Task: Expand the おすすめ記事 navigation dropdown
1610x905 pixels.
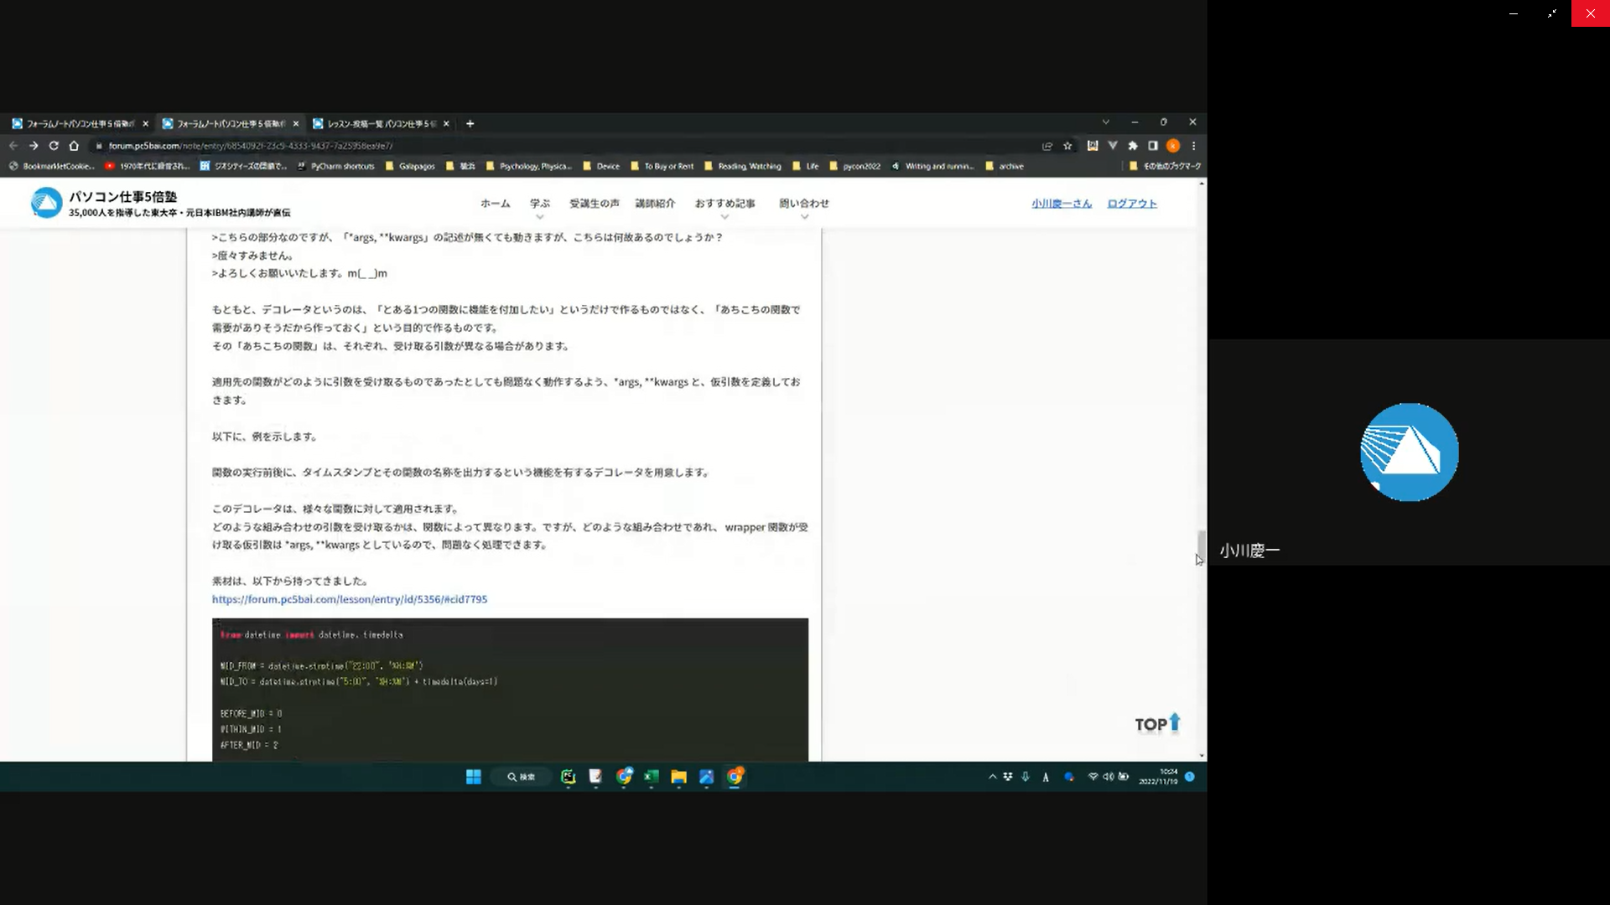Action: pyautogui.click(x=724, y=204)
